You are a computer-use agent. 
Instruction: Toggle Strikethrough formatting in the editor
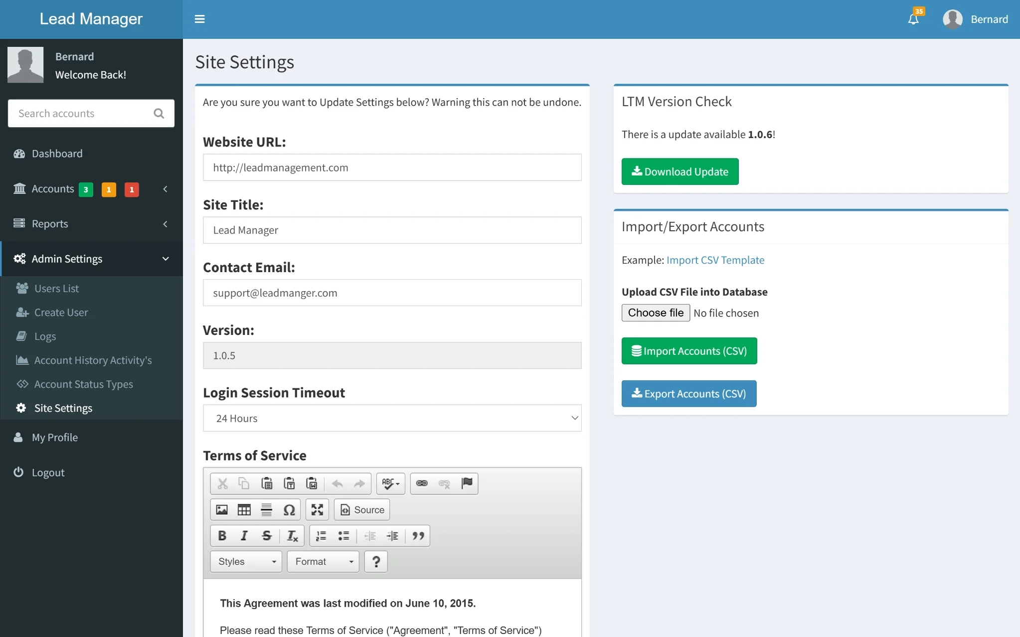[x=267, y=536]
